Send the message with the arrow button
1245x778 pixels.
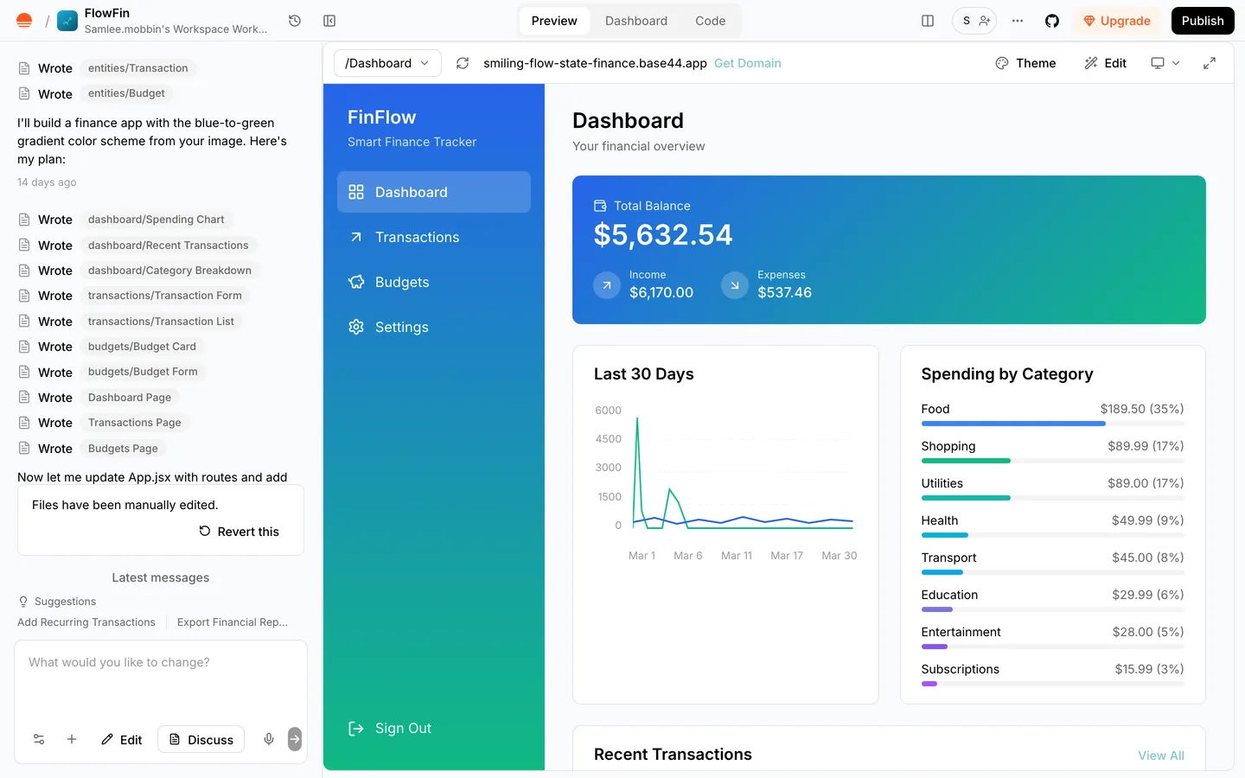(295, 739)
